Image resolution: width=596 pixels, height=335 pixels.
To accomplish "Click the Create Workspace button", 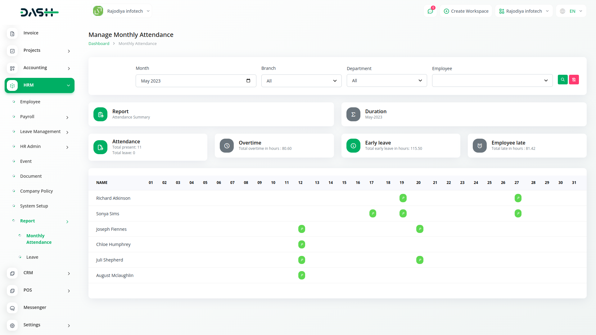I will tap(466, 11).
